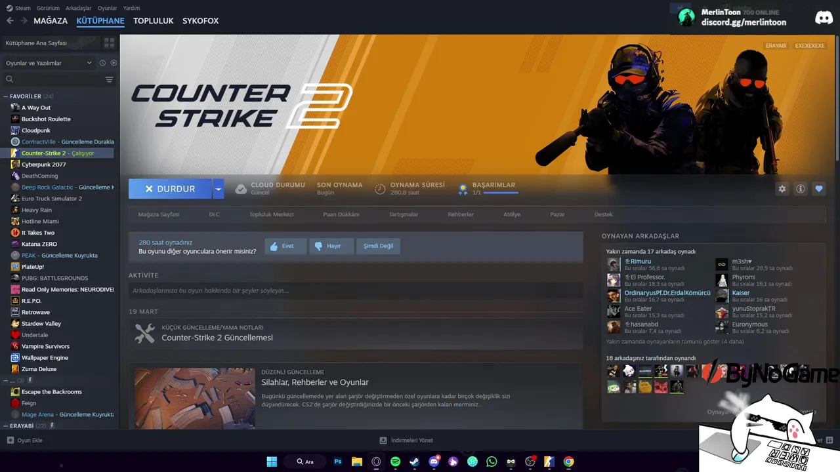This screenshot has width=840, height=472.
Task: Open the library advanced filter icon
Action: click(x=109, y=79)
